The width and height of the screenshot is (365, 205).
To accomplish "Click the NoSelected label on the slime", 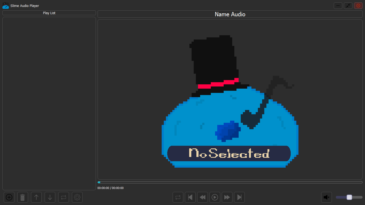I will coord(229,153).
